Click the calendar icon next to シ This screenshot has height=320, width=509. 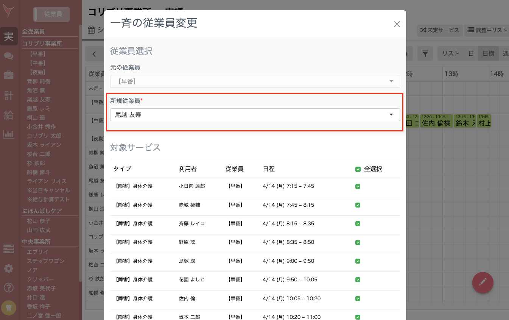coord(91,30)
